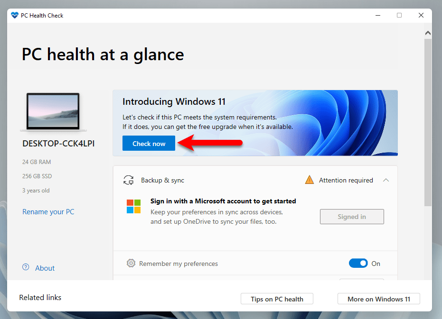
Task: Click the About question mark icon
Action: [26, 267]
